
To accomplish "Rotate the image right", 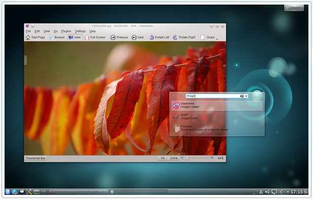I will click(184, 38).
